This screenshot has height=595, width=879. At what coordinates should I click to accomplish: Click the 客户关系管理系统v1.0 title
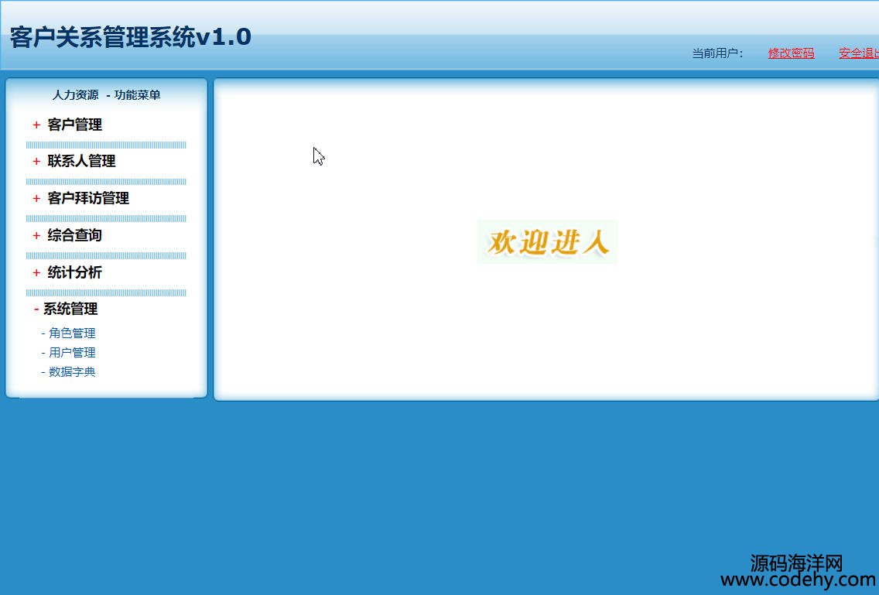(x=131, y=37)
